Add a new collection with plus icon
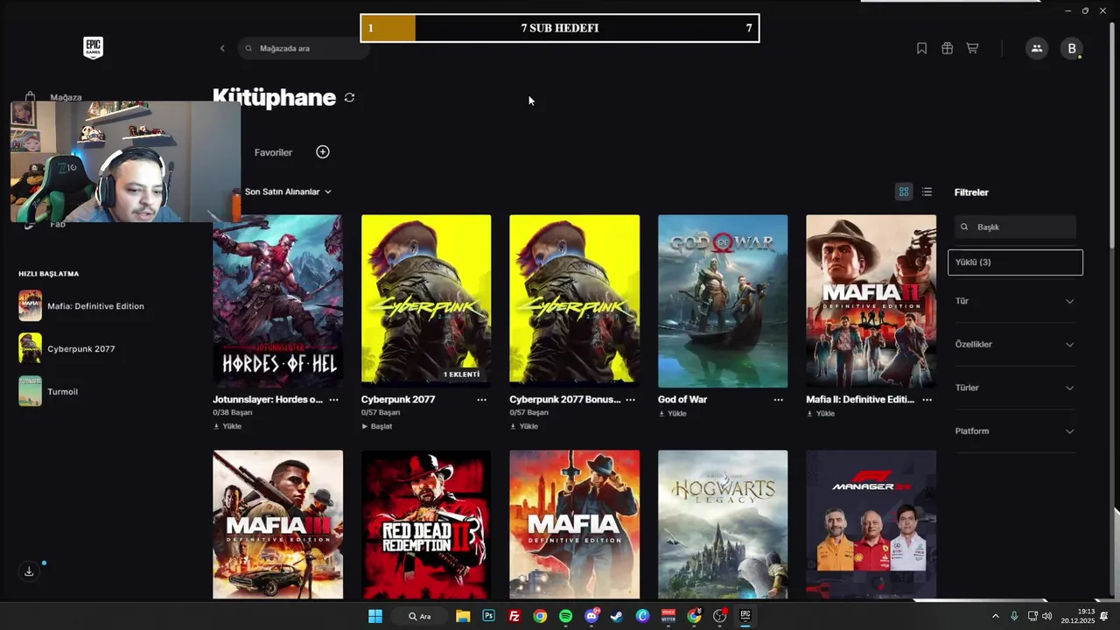 [x=323, y=152]
